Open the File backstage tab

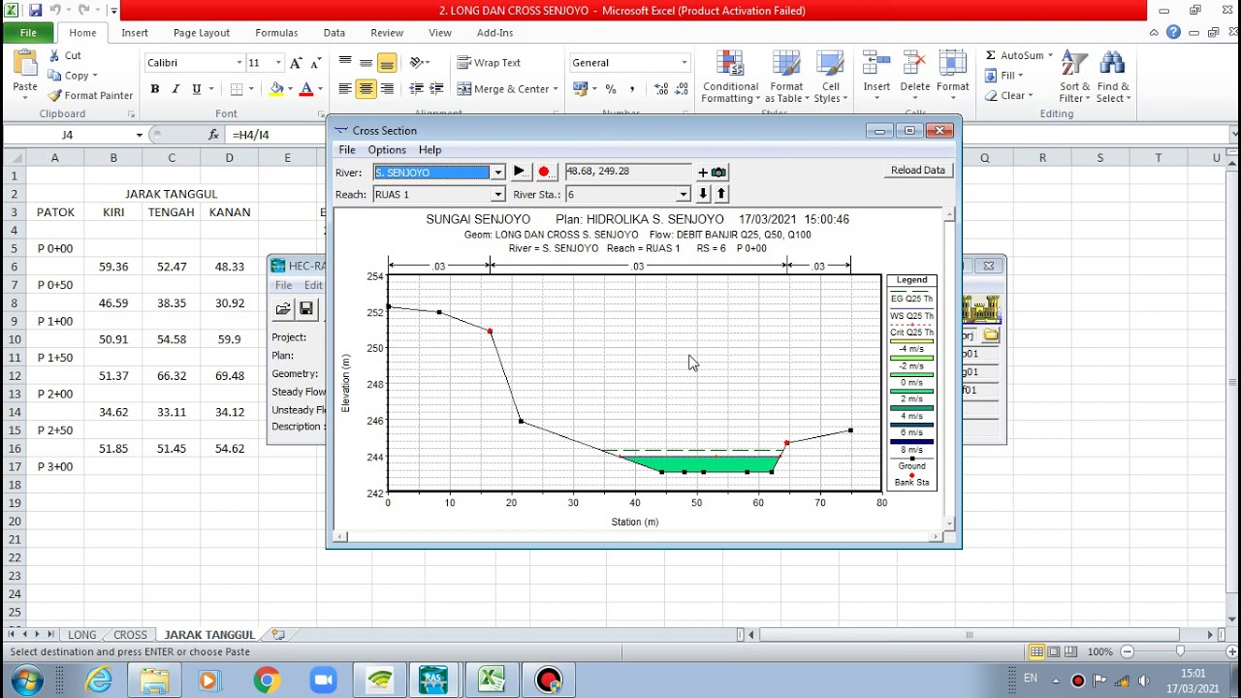pos(28,33)
